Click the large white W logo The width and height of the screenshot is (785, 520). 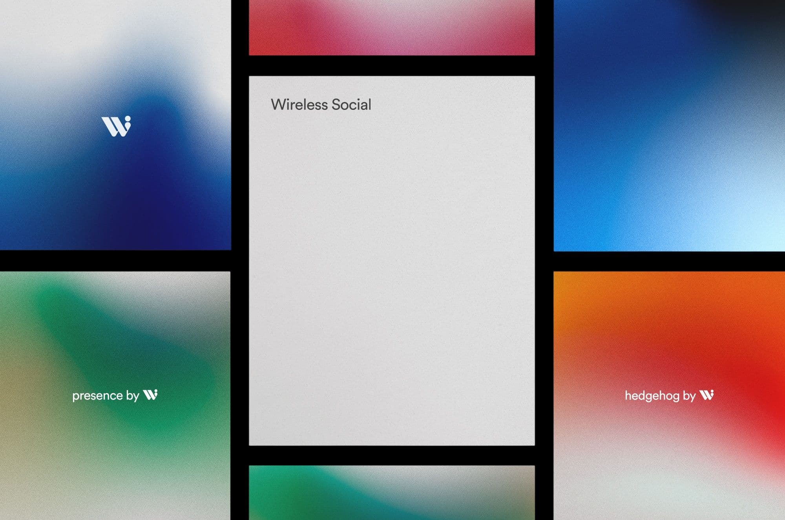click(x=116, y=126)
